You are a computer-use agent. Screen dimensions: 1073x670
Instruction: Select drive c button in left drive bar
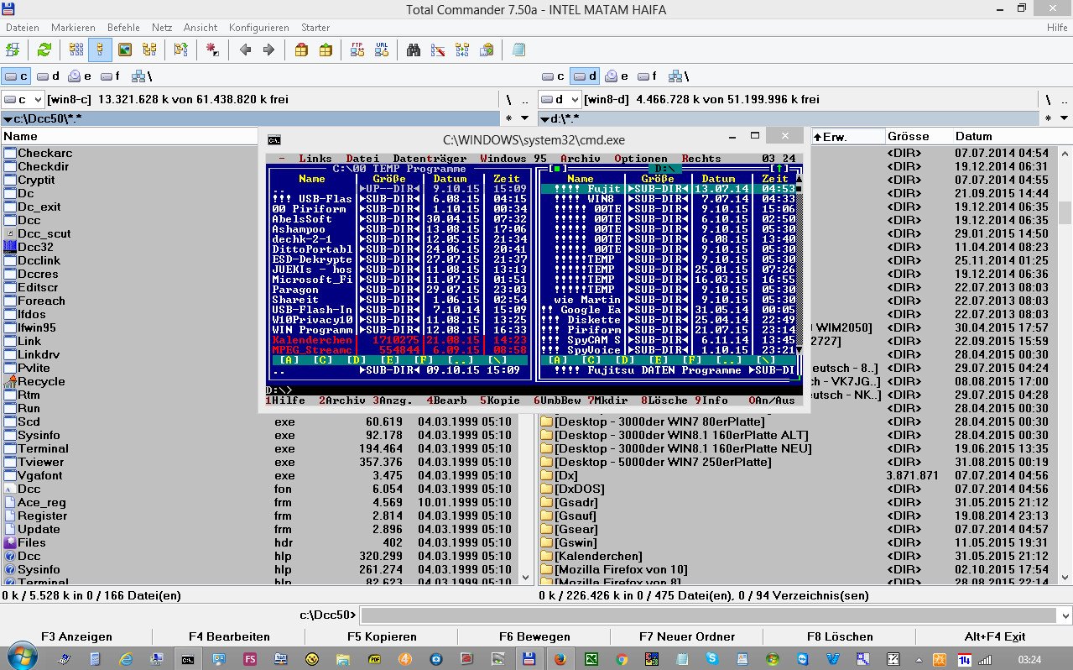pyautogui.click(x=17, y=76)
